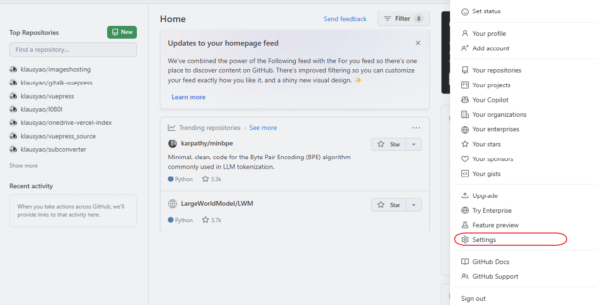Viewport: 600px width, 305px height.
Task: Open star list dropdown for karpathy/minbpe
Action: [x=414, y=144]
